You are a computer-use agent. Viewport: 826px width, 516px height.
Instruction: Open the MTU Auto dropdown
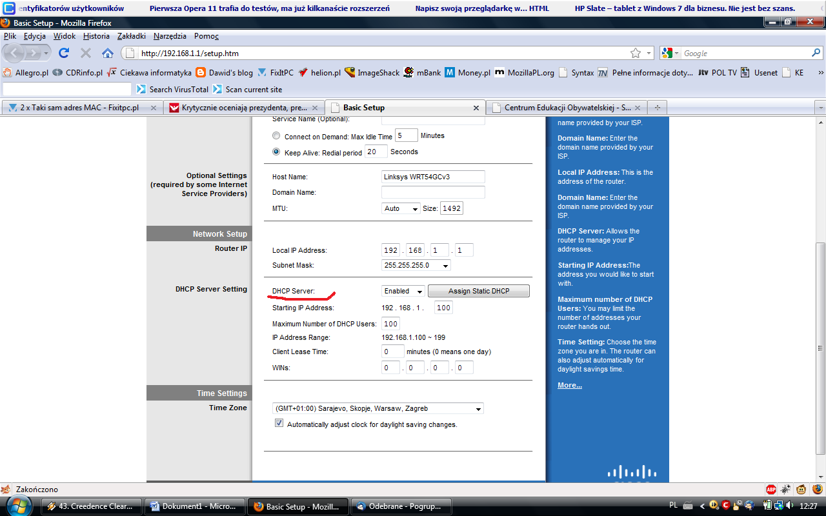click(x=401, y=208)
